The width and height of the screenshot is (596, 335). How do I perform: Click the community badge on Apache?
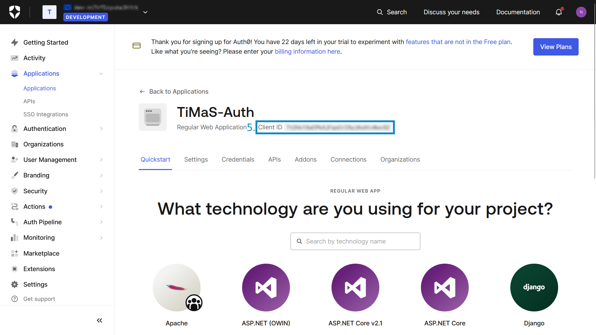[194, 303]
